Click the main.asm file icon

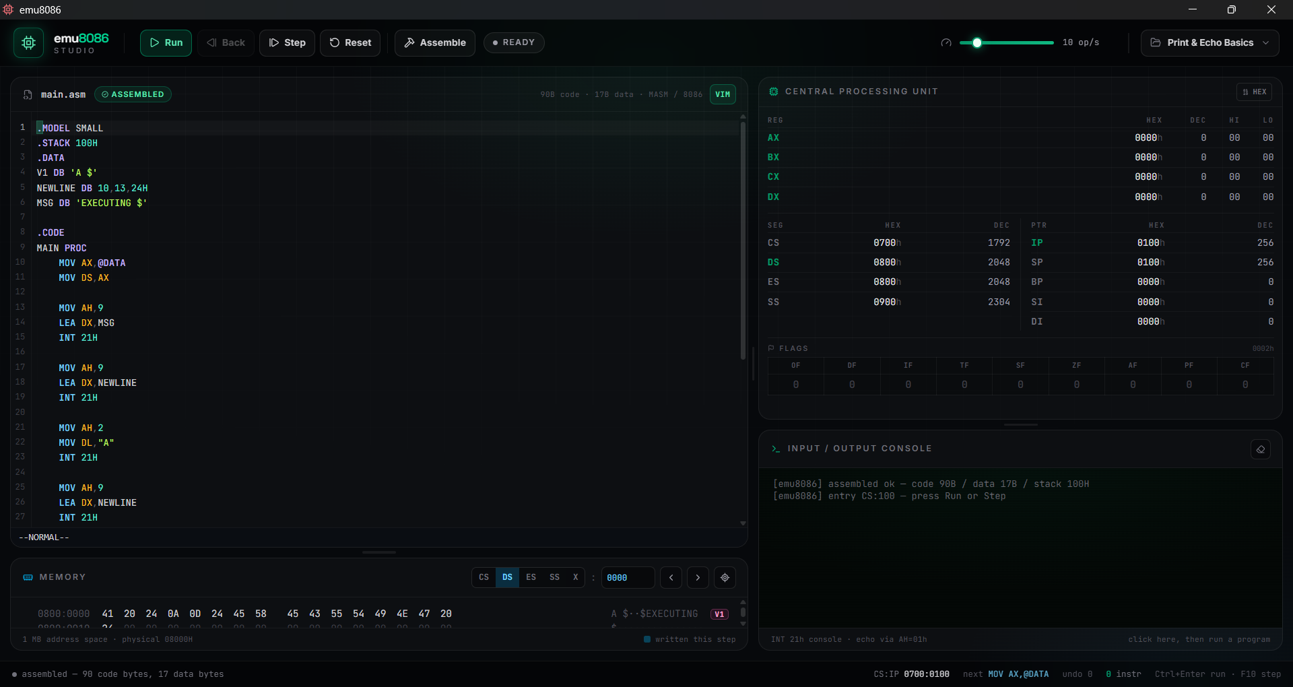(28, 95)
